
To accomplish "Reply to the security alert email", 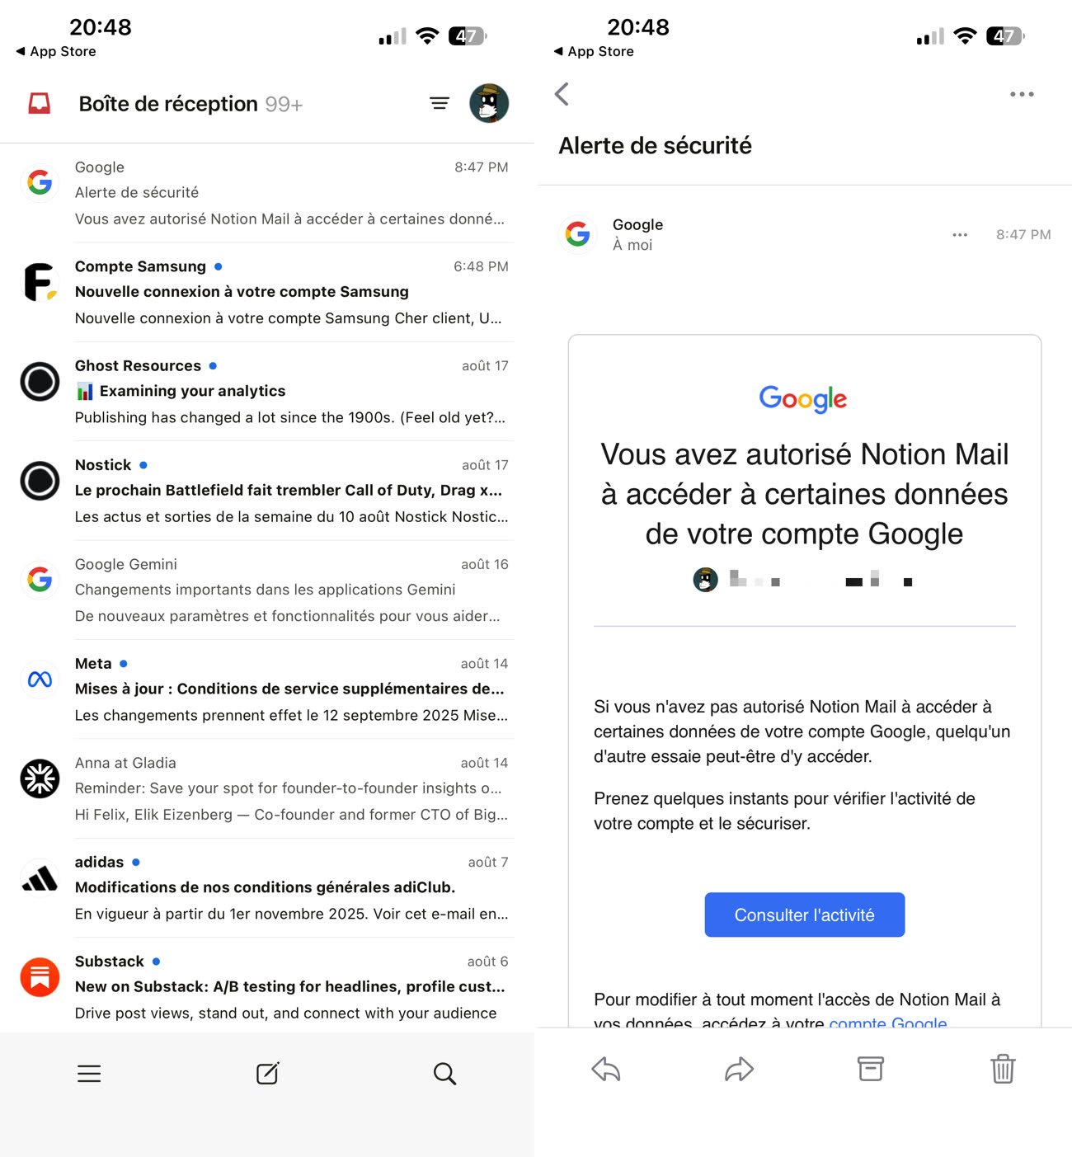I will [x=606, y=1070].
